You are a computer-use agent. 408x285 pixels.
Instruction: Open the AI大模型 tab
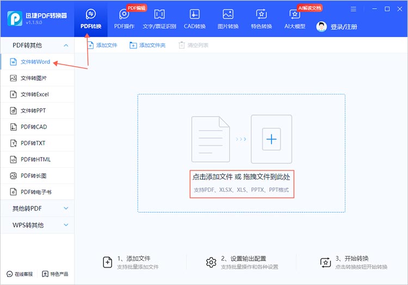[x=294, y=19]
